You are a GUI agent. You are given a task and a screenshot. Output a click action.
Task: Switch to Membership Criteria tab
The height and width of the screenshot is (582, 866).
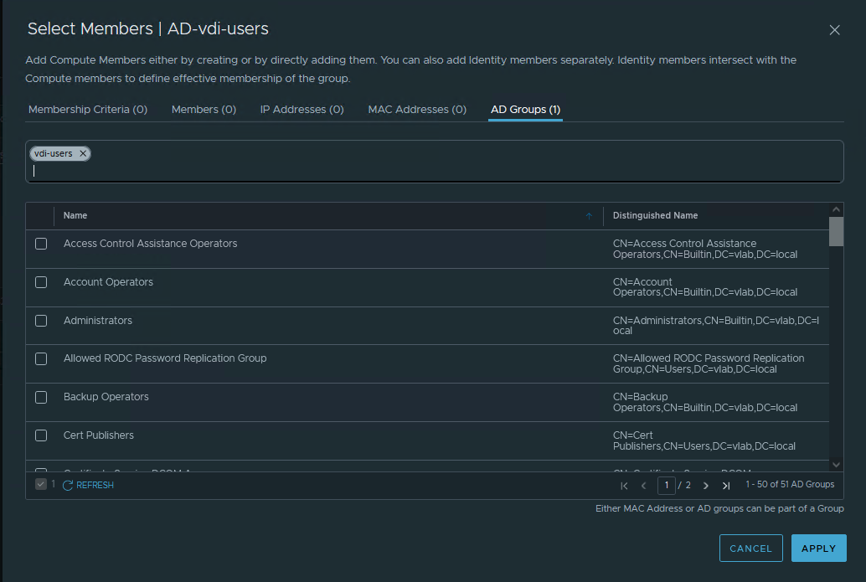pyautogui.click(x=88, y=110)
